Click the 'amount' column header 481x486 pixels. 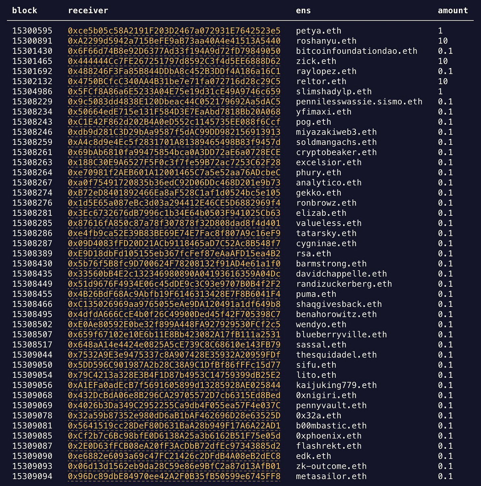453,11
